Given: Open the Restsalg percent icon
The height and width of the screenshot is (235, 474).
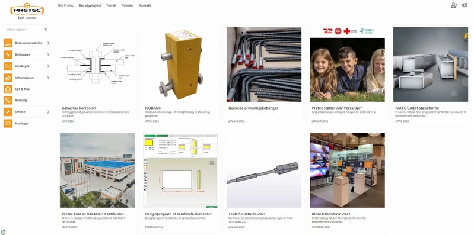Looking at the screenshot, I should click(x=8, y=100).
